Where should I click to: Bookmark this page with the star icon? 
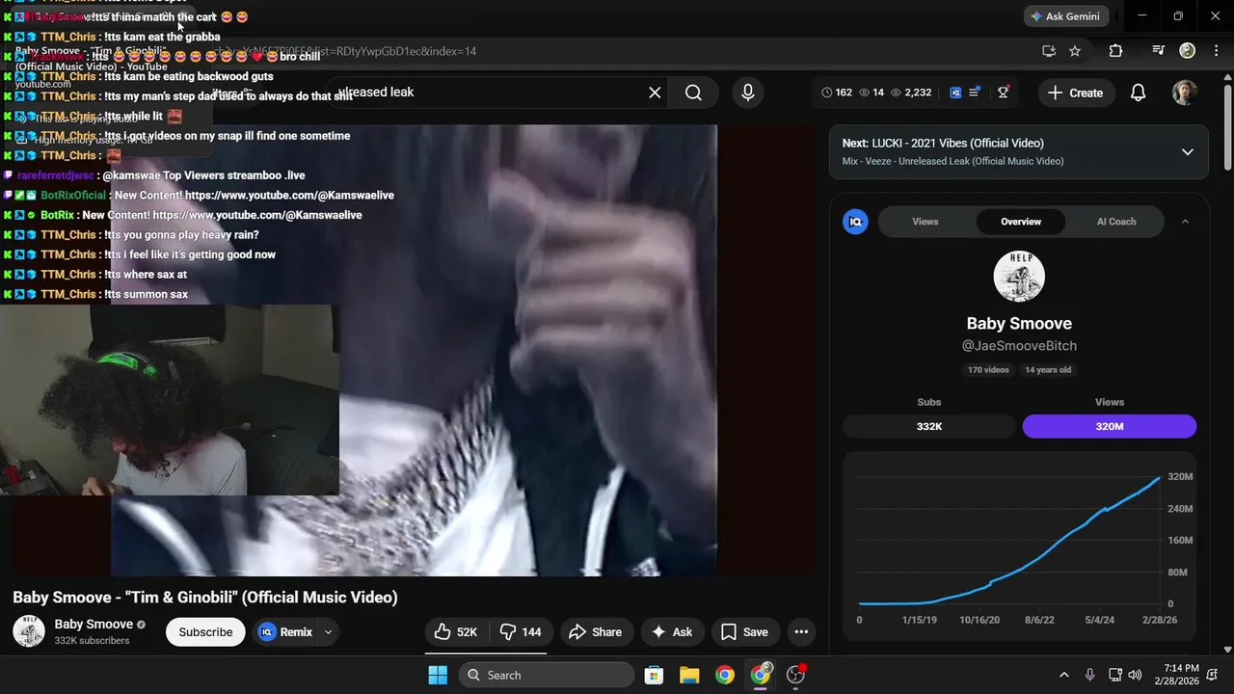click(1075, 51)
